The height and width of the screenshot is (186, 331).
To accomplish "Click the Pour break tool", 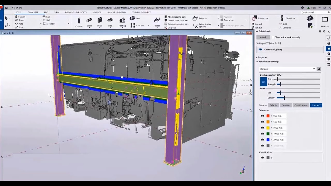I will click(227, 20).
